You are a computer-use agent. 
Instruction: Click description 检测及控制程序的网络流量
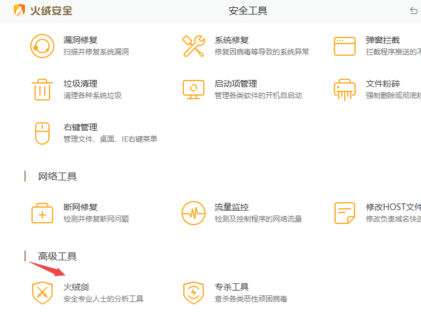click(x=258, y=219)
